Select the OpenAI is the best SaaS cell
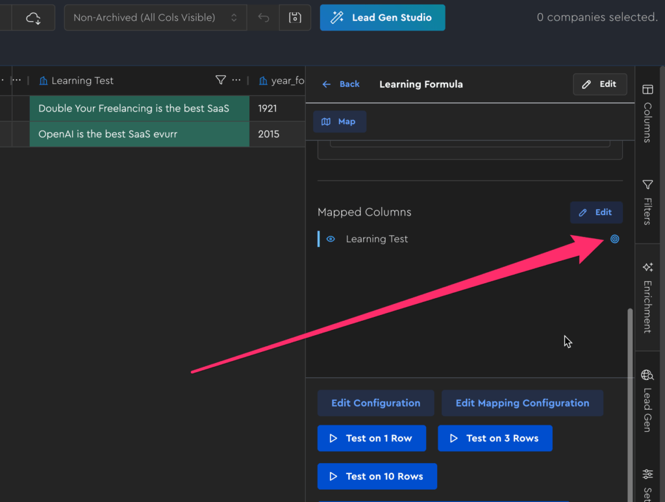Viewport: 665px width, 502px height. 139,134
